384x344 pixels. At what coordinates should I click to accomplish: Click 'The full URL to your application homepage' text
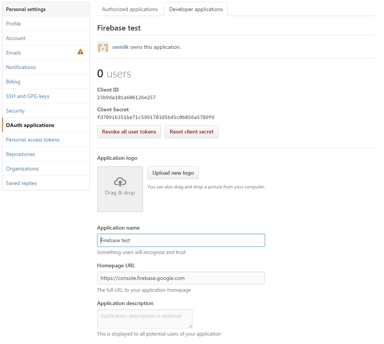coord(144,290)
